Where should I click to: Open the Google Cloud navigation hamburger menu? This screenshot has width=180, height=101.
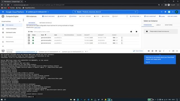tap(3, 12)
